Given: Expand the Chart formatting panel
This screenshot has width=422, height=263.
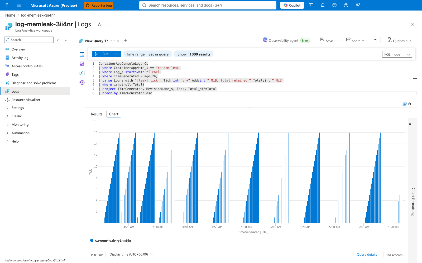Looking at the screenshot, I should coord(410,124).
